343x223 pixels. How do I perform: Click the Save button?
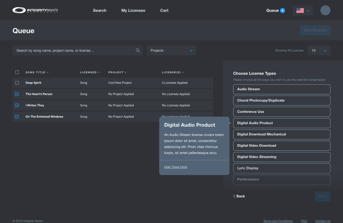click(x=322, y=196)
